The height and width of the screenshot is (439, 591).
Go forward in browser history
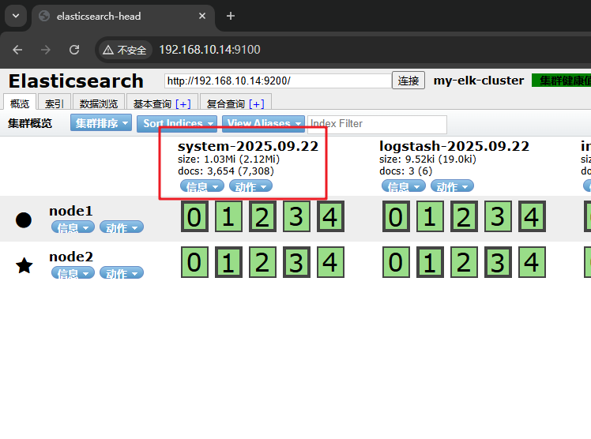(x=46, y=50)
